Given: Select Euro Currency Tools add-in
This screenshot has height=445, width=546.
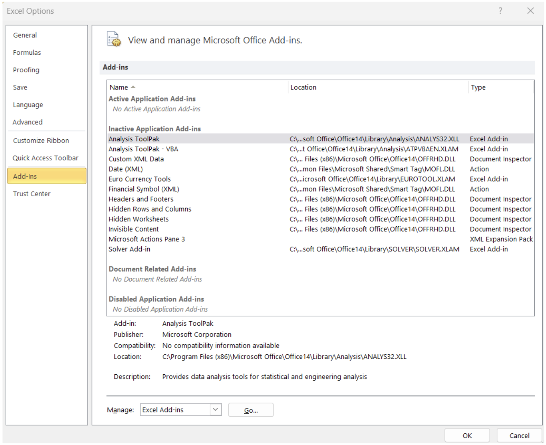Looking at the screenshot, I should click(x=321, y=179).
